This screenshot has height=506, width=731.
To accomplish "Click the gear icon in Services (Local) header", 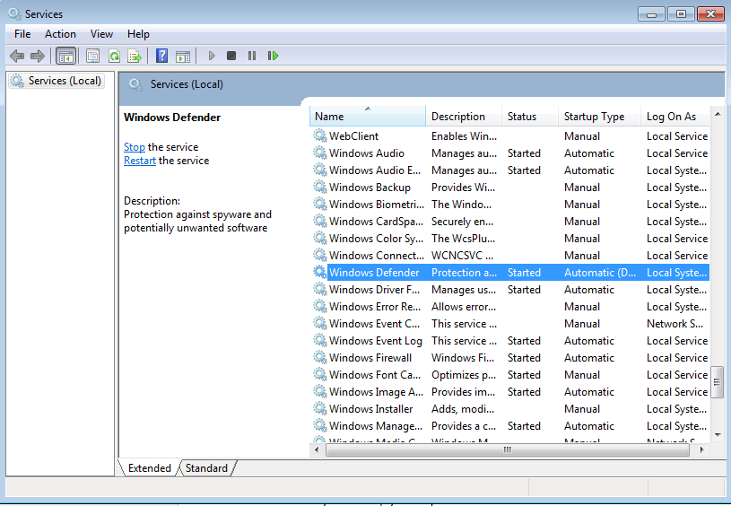I will pyautogui.click(x=135, y=85).
